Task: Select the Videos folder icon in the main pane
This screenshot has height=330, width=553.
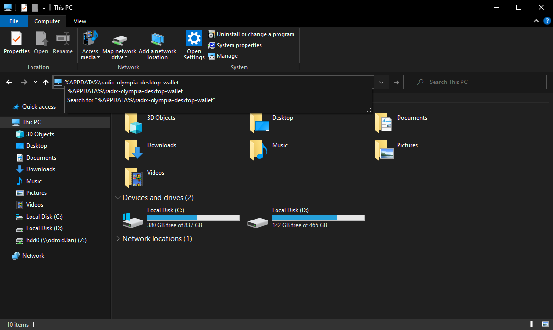Action: point(134,177)
